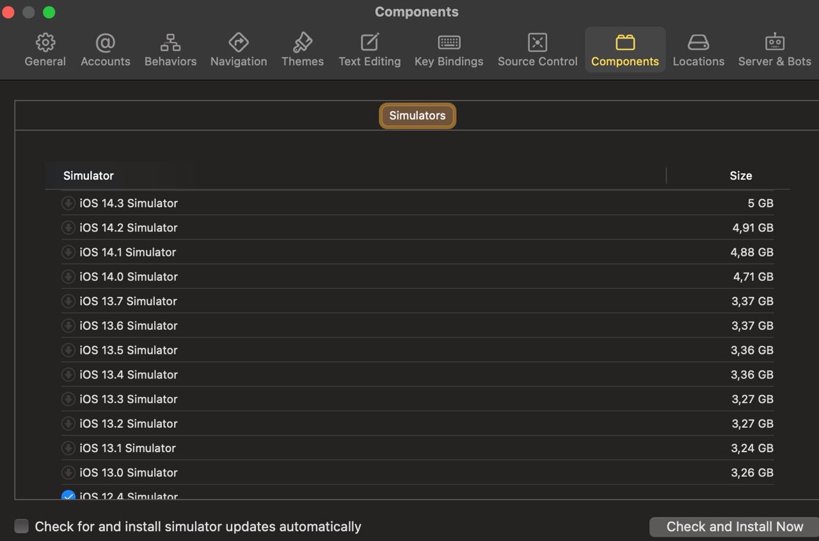Download the iOS 13.2 Simulator
This screenshot has height=541, width=819.
pos(68,424)
